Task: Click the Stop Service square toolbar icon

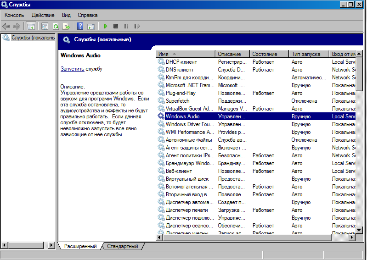Action: [116, 27]
